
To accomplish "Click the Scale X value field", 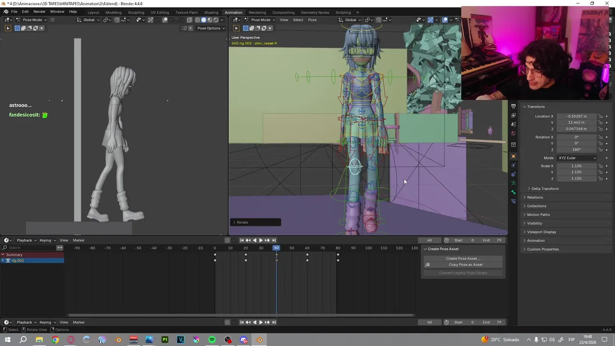I will 576,166.
